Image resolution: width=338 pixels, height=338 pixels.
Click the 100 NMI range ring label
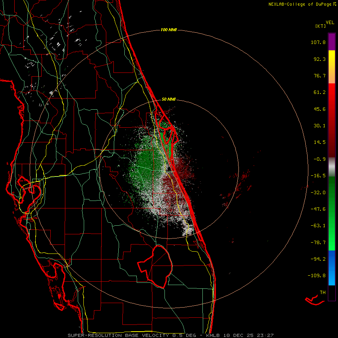click(169, 30)
